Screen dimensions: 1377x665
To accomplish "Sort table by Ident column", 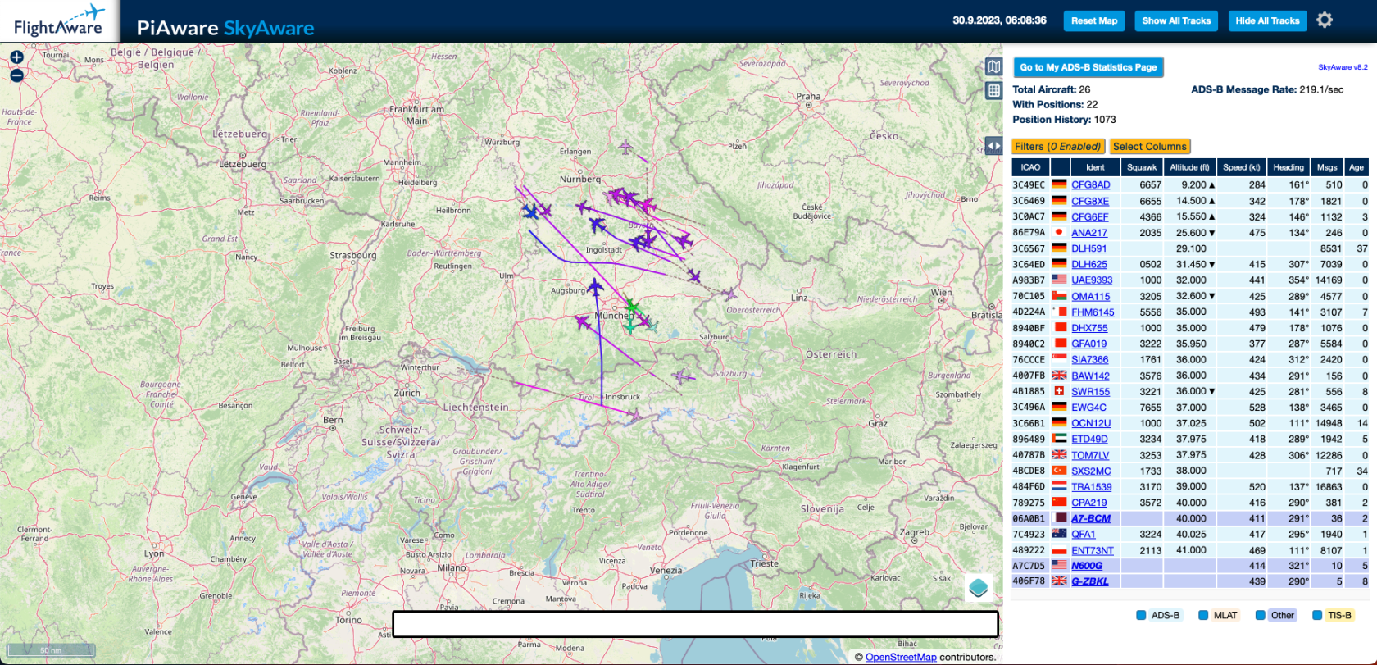I will (x=1095, y=167).
